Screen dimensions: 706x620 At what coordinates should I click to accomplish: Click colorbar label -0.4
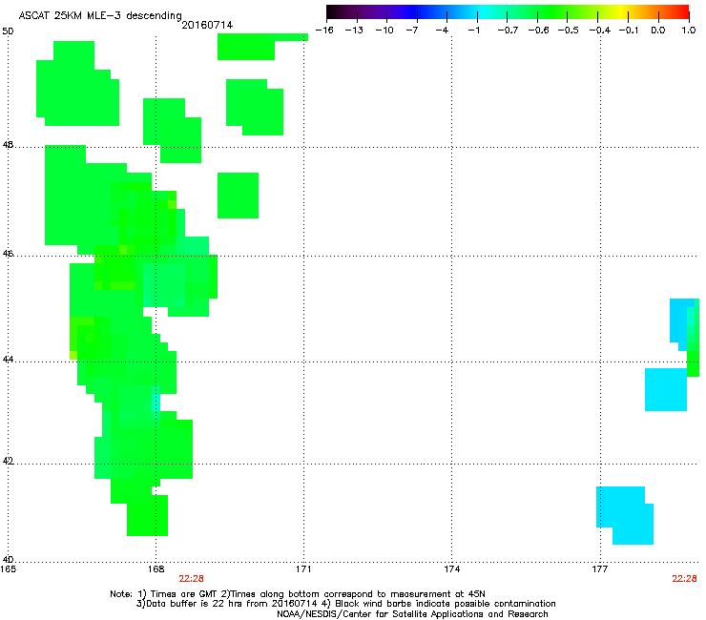pos(600,31)
